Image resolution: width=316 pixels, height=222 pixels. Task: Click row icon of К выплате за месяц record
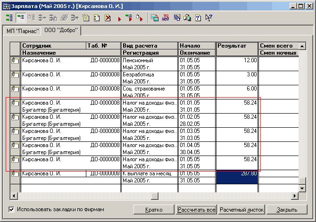point(15,173)
